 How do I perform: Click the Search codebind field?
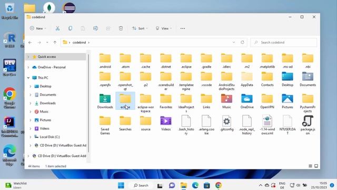coord(284,42)
